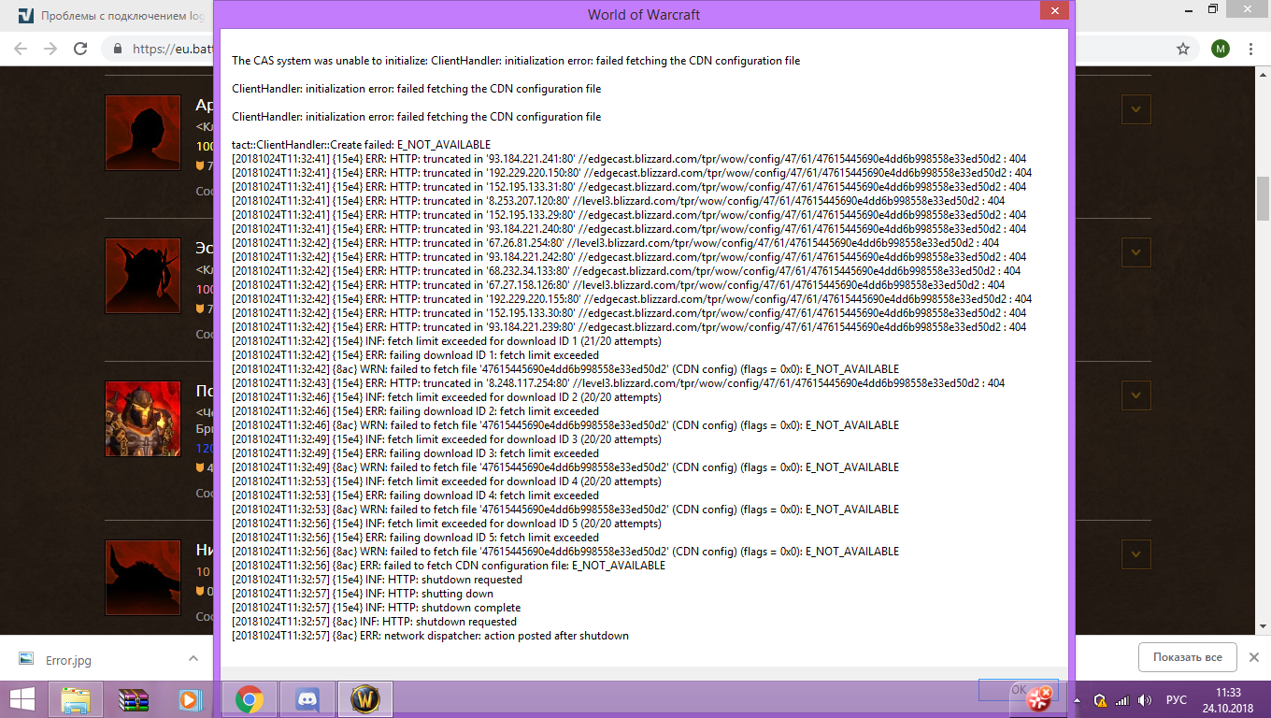1271x718 pixels.
Task: Bookmark this page with the star icon
Action: pyautogui.click(x=1182, y=49)
